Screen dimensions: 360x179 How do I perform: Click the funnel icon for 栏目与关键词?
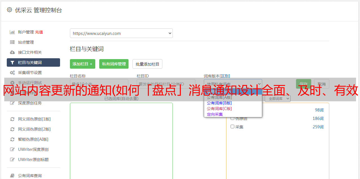12,62
